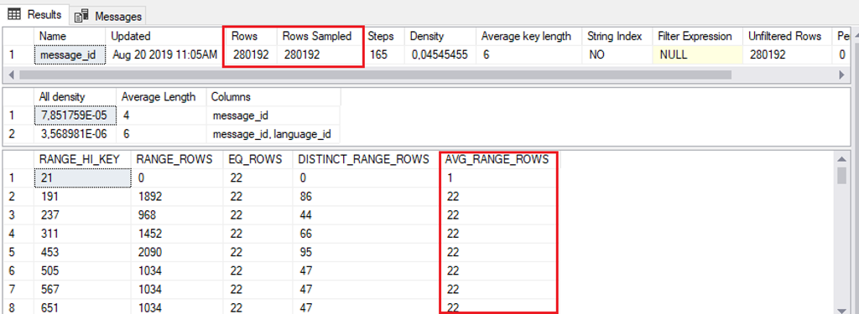
Task: Click the Unfiltered Rows column header
Action: [x=788, y=36]
